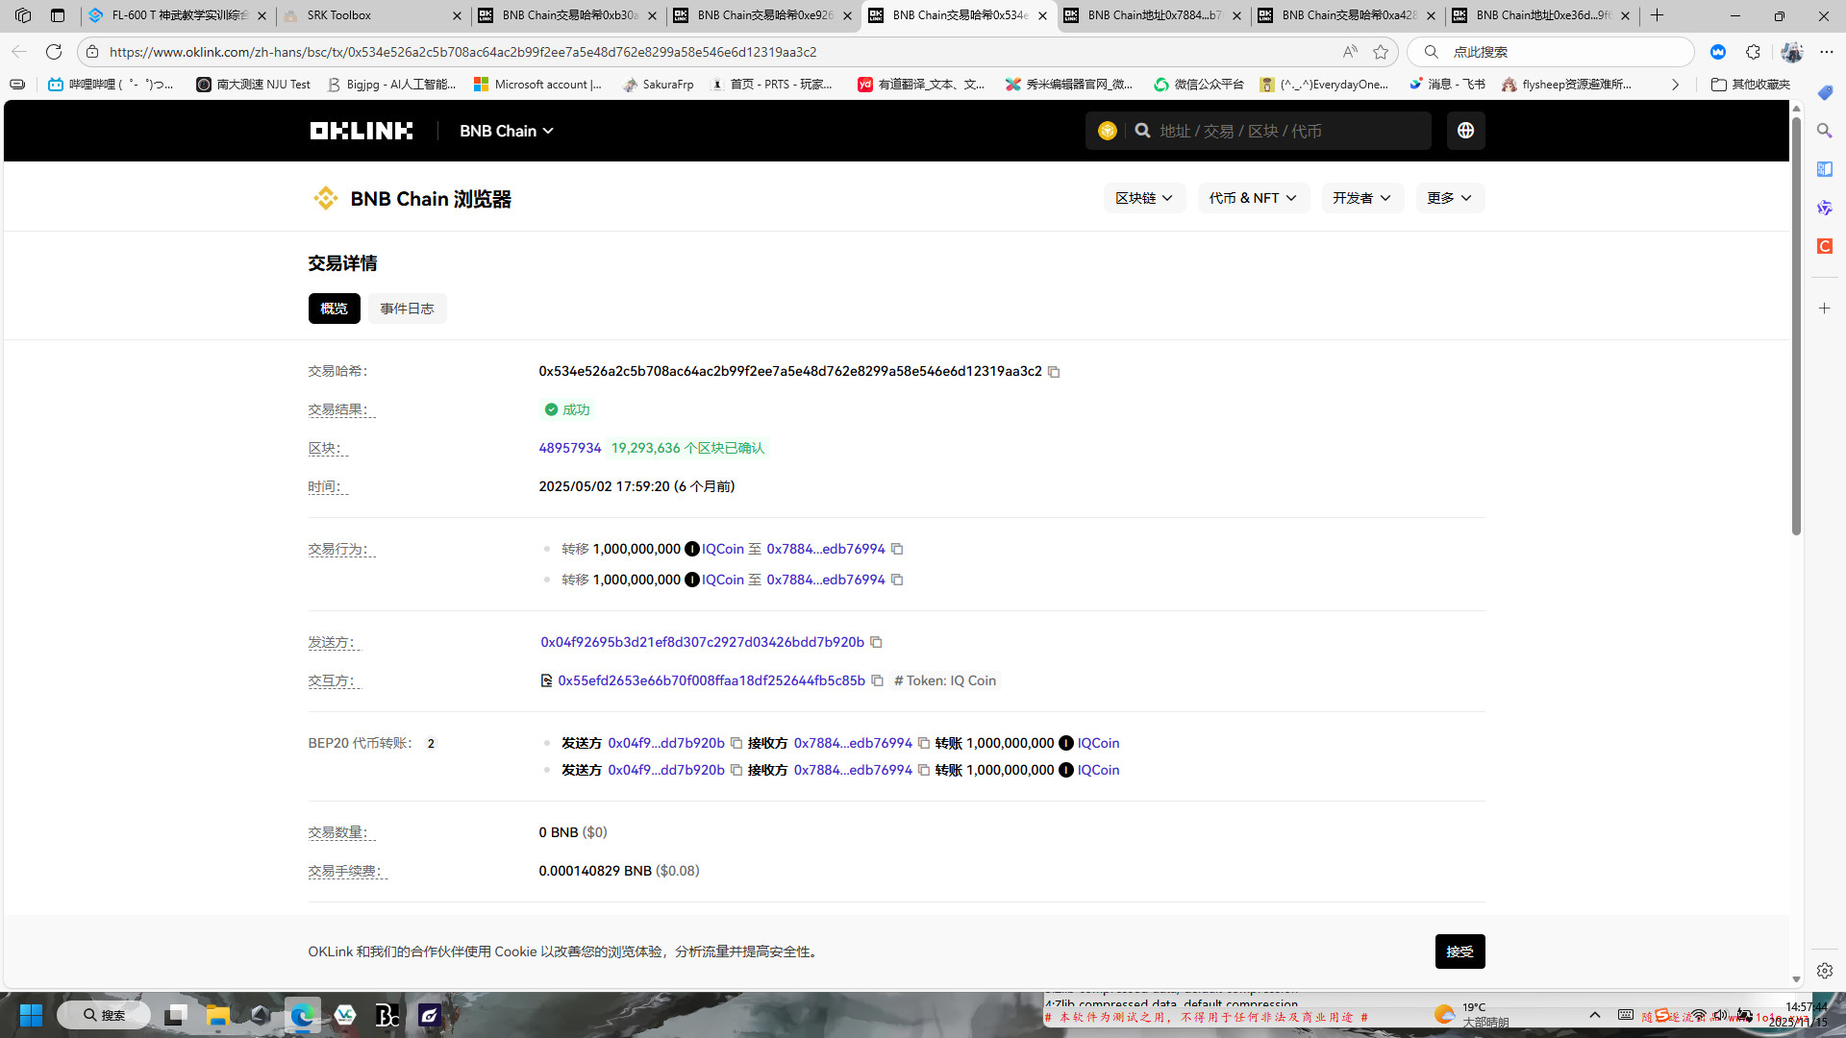Copy the transaction hash via copy icon
The image size is (1846, 1038).
click(x=1054, y=372)
